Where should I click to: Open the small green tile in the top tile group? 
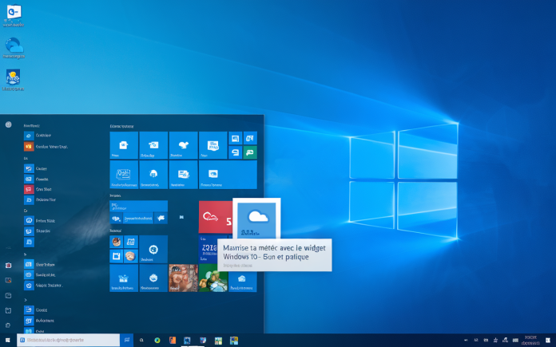click(x=250, y=152)
